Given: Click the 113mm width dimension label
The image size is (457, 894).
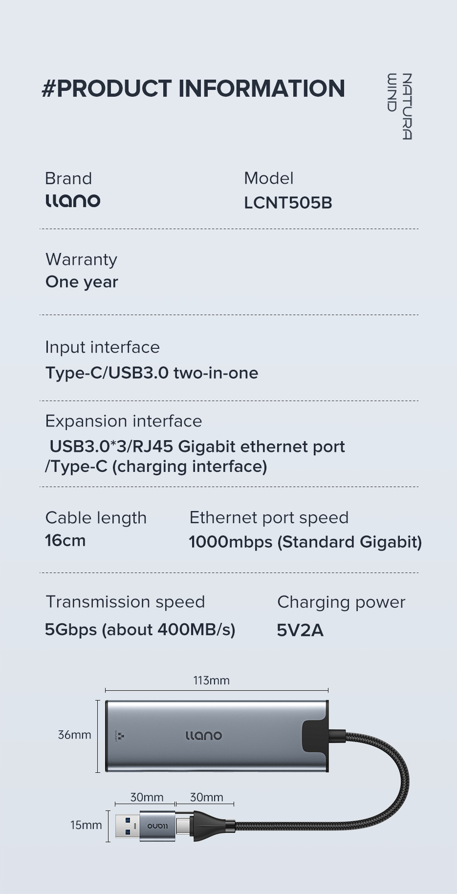Looking at the screenshot, I should (211, 681).
